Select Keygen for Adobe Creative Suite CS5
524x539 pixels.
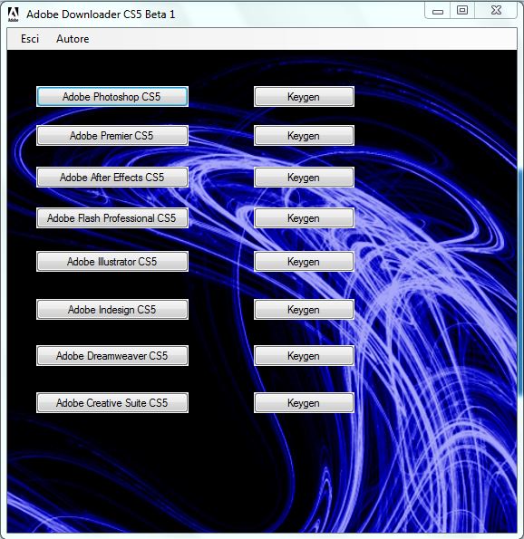(x=304, y=402)
